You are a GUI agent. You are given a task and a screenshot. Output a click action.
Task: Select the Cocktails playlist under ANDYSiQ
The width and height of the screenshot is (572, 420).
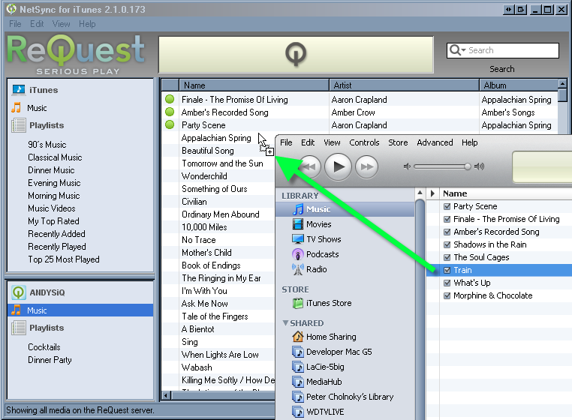[44, 346]
